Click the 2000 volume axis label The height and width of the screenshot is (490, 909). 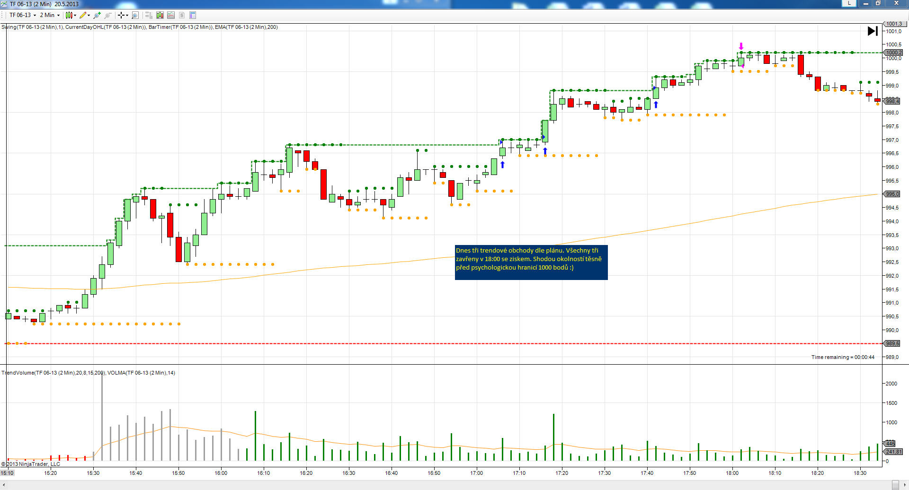coord(891,384)
